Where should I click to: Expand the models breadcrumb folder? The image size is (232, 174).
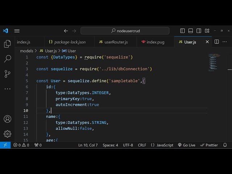tap(26, 51)
